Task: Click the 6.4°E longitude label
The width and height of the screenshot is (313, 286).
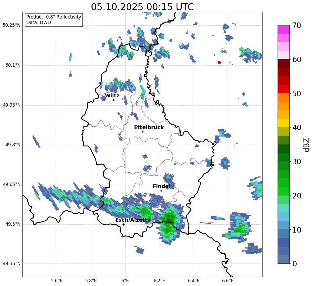Action: [x=194, y=281]
